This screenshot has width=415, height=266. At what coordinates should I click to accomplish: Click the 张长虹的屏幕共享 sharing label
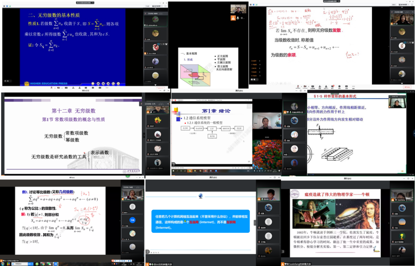tap(163, 264)
